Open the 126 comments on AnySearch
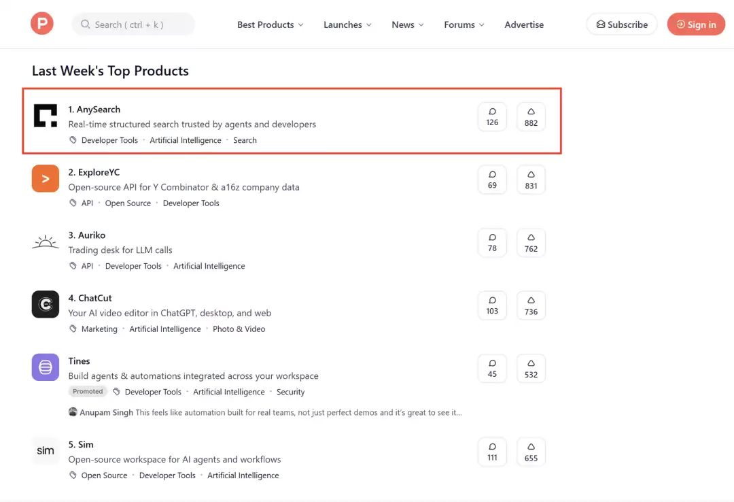 [x=492, y=117]
